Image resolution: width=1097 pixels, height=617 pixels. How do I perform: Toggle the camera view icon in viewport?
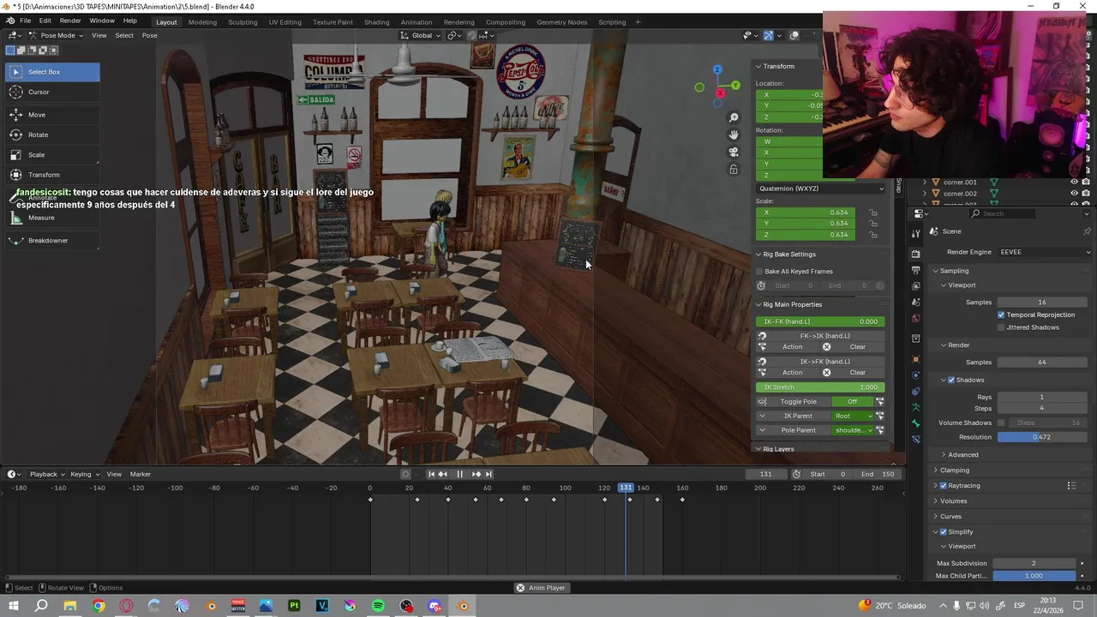(x=734, y=152)
